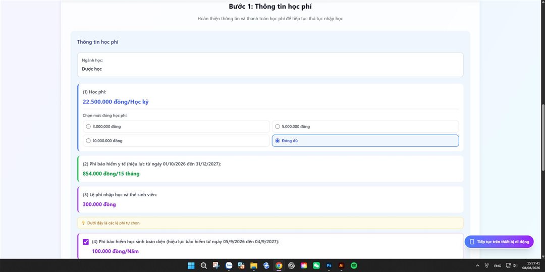
Task: Open the clock and date panel
Action: (x=531, y=266)
